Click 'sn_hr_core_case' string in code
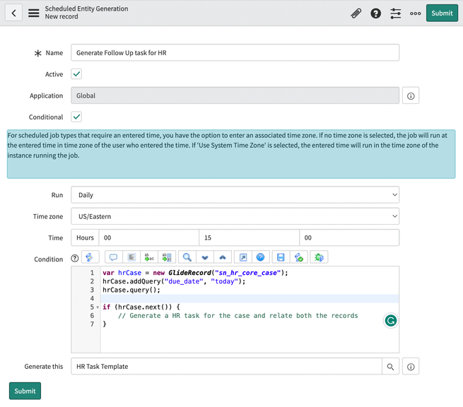Image resolution: width=463 pixels, height=407 pixels. pos(247,273)
